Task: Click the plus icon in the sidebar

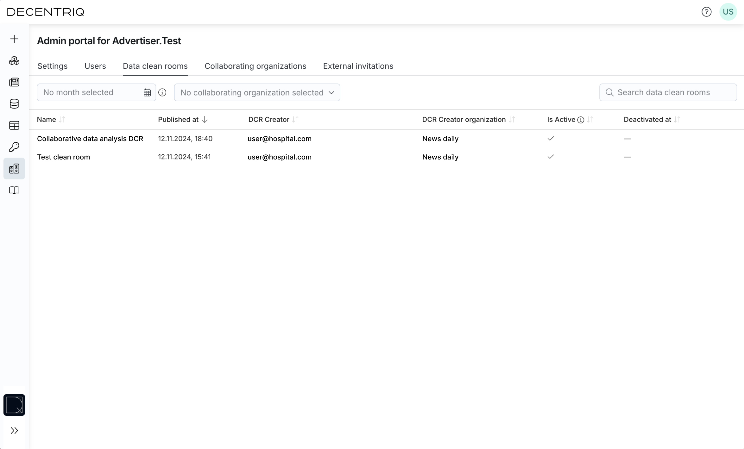Action: pos(14,39)
